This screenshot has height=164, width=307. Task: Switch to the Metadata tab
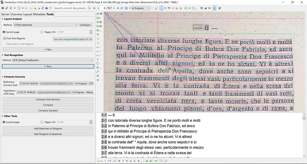tap(39, 14)
